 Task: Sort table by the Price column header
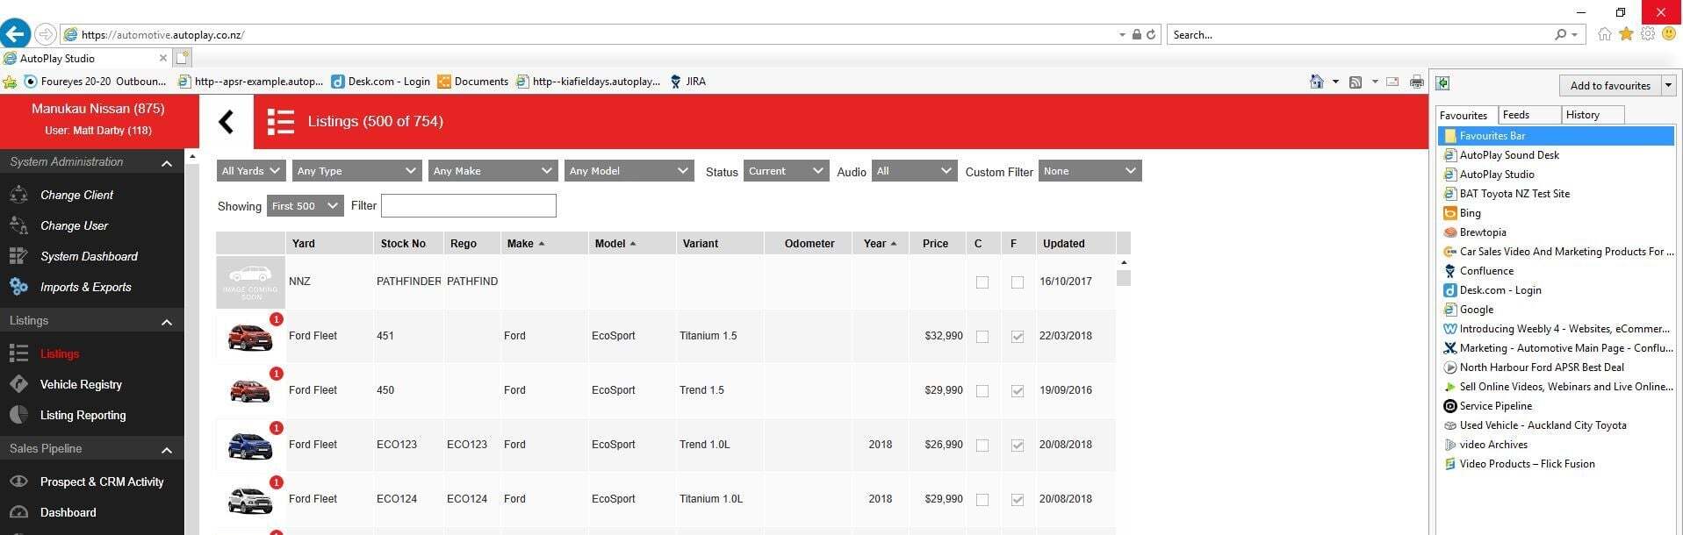[935, 244]
